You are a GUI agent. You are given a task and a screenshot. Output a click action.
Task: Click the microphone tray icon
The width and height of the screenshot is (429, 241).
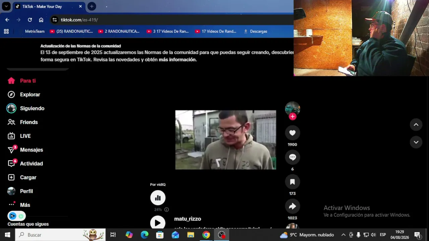pyautogui.click(x=358, y=235)
